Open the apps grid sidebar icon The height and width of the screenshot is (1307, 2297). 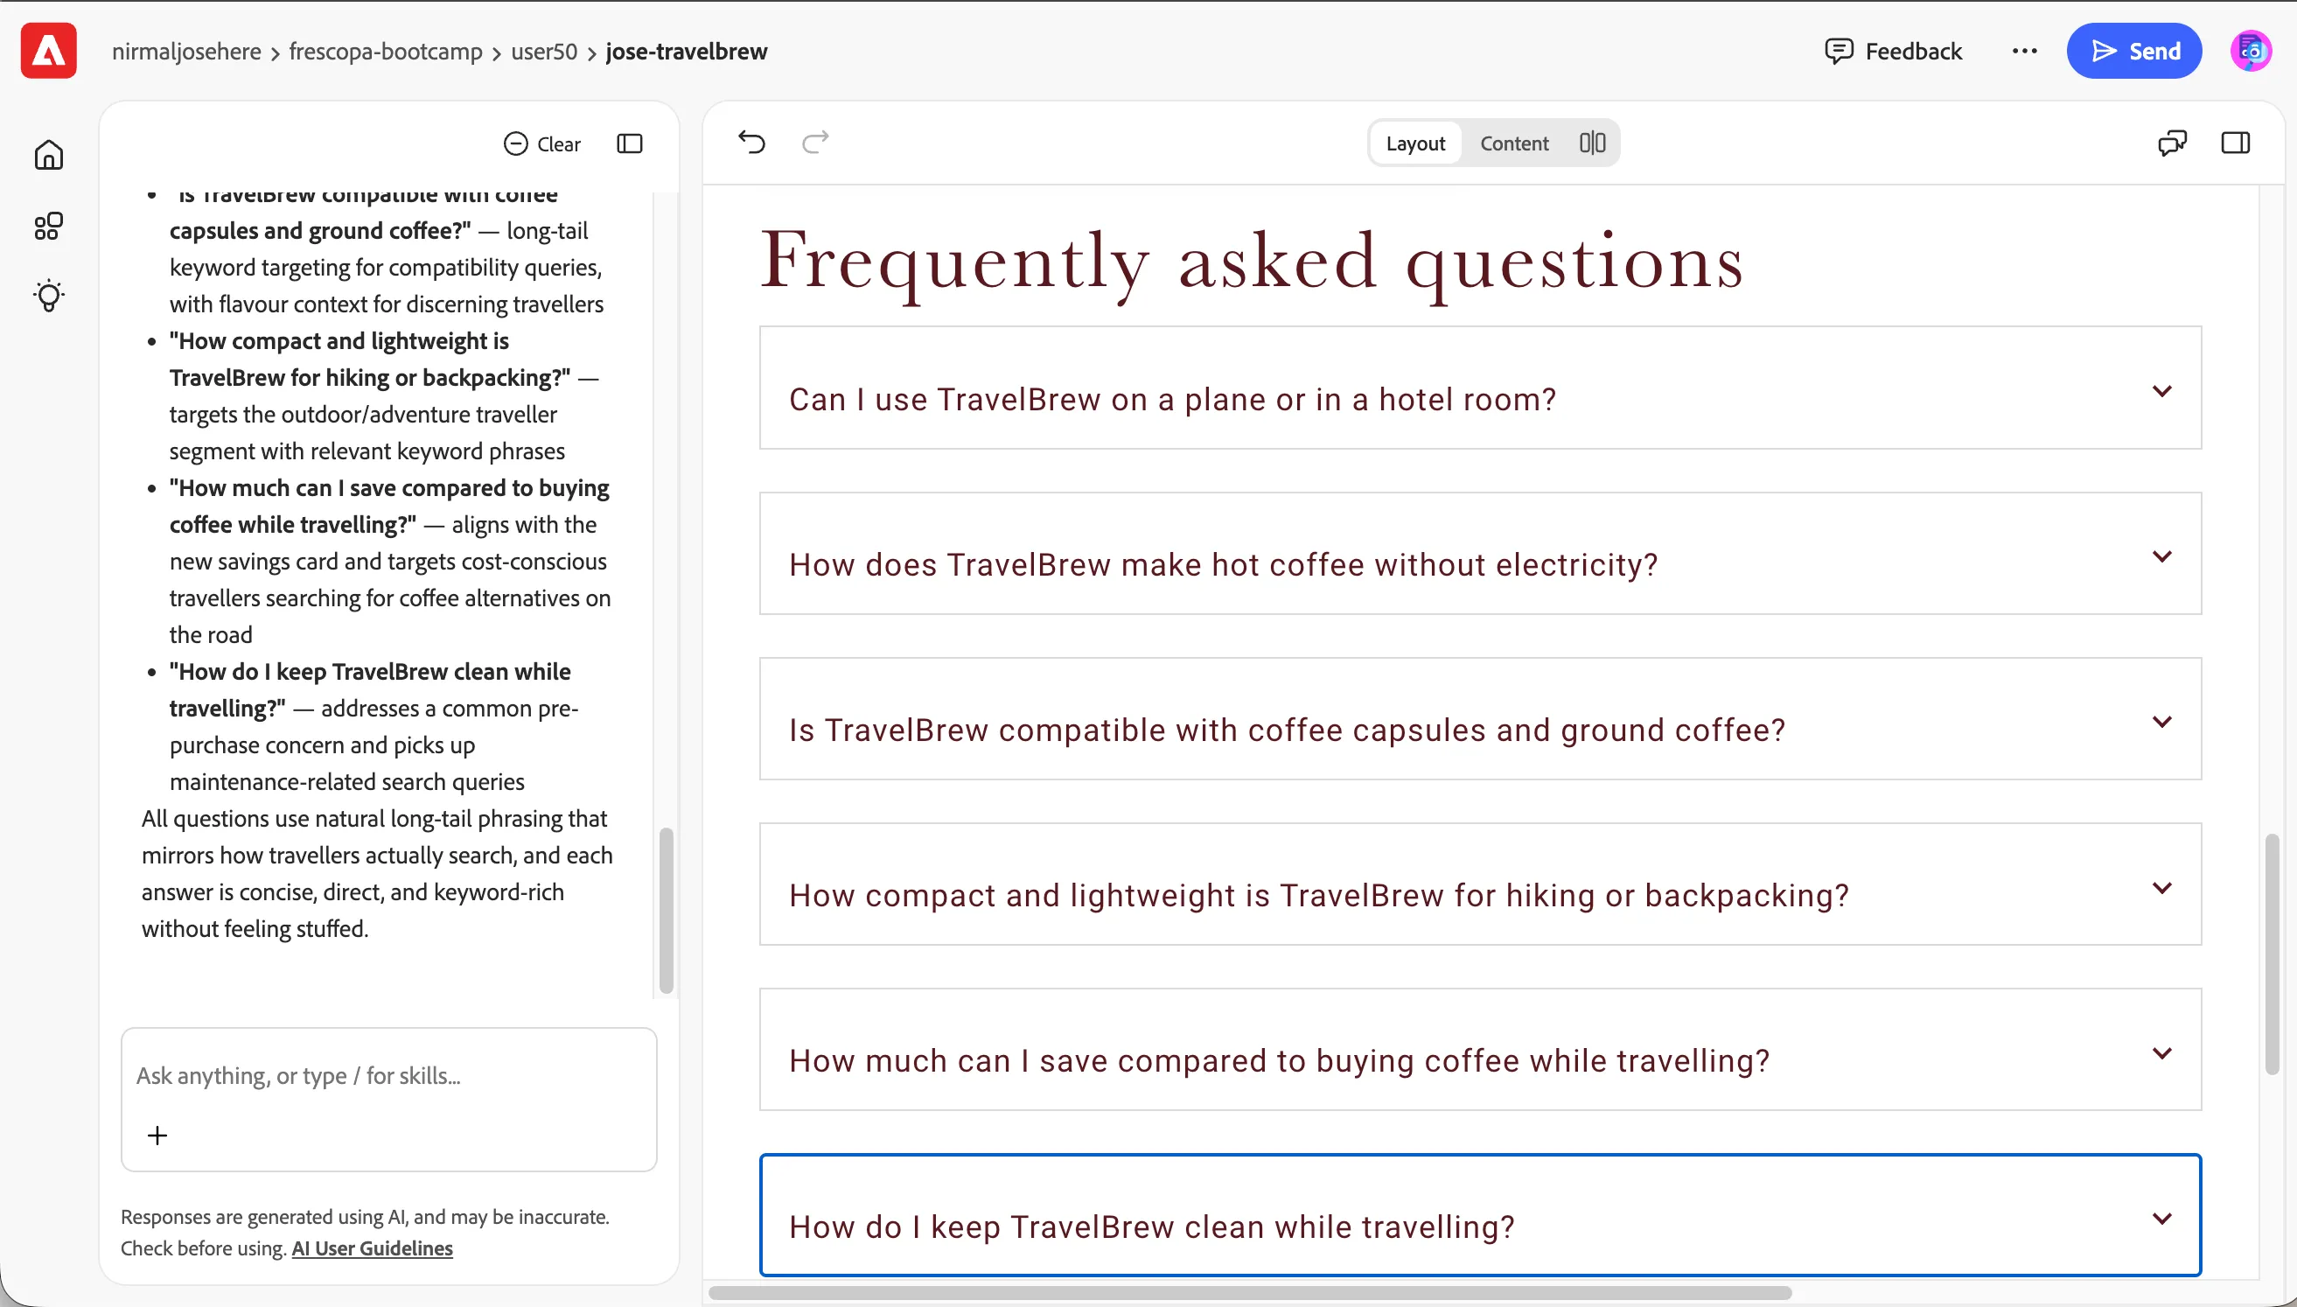click(x=48, y=226)
